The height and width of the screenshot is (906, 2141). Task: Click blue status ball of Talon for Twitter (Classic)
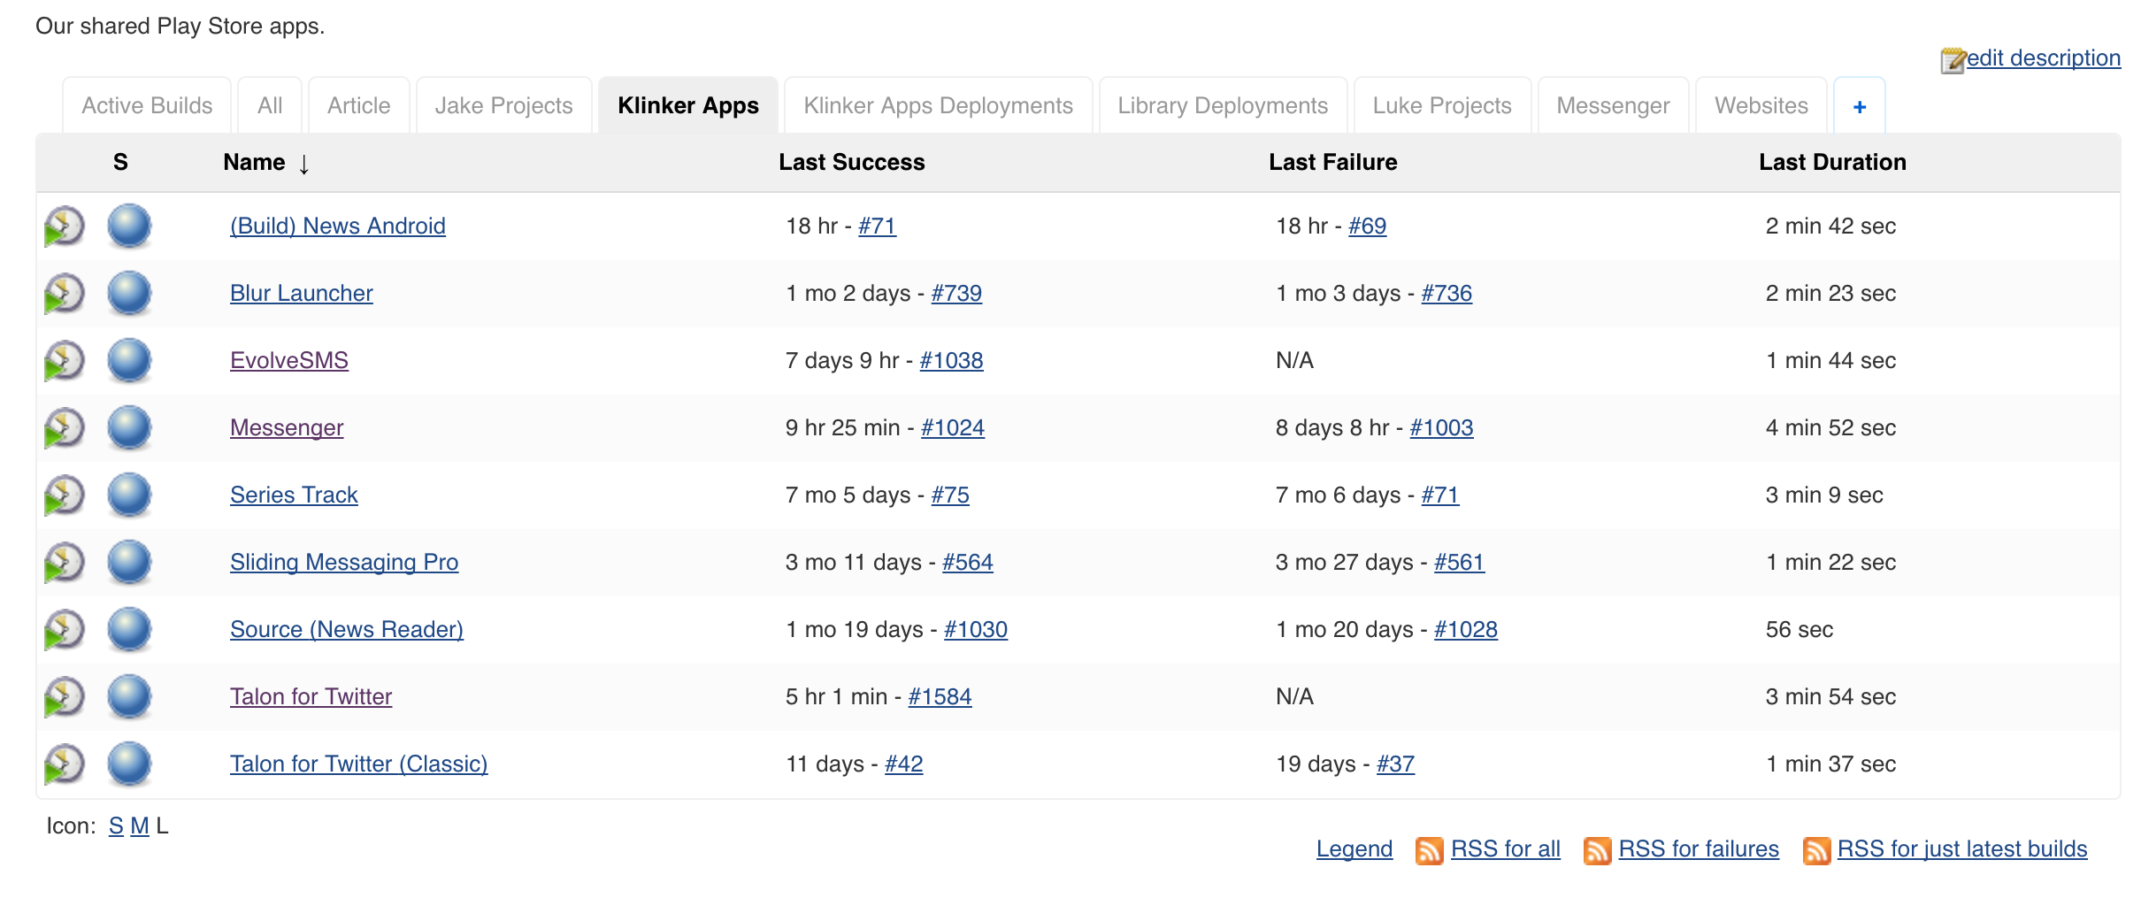[129, 764]
